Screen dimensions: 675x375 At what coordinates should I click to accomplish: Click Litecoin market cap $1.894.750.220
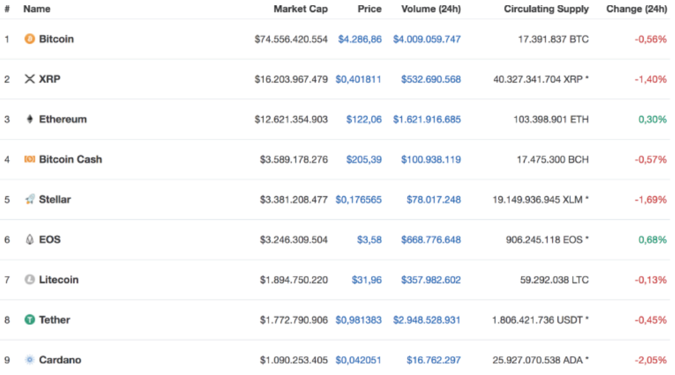coord(294,280)
